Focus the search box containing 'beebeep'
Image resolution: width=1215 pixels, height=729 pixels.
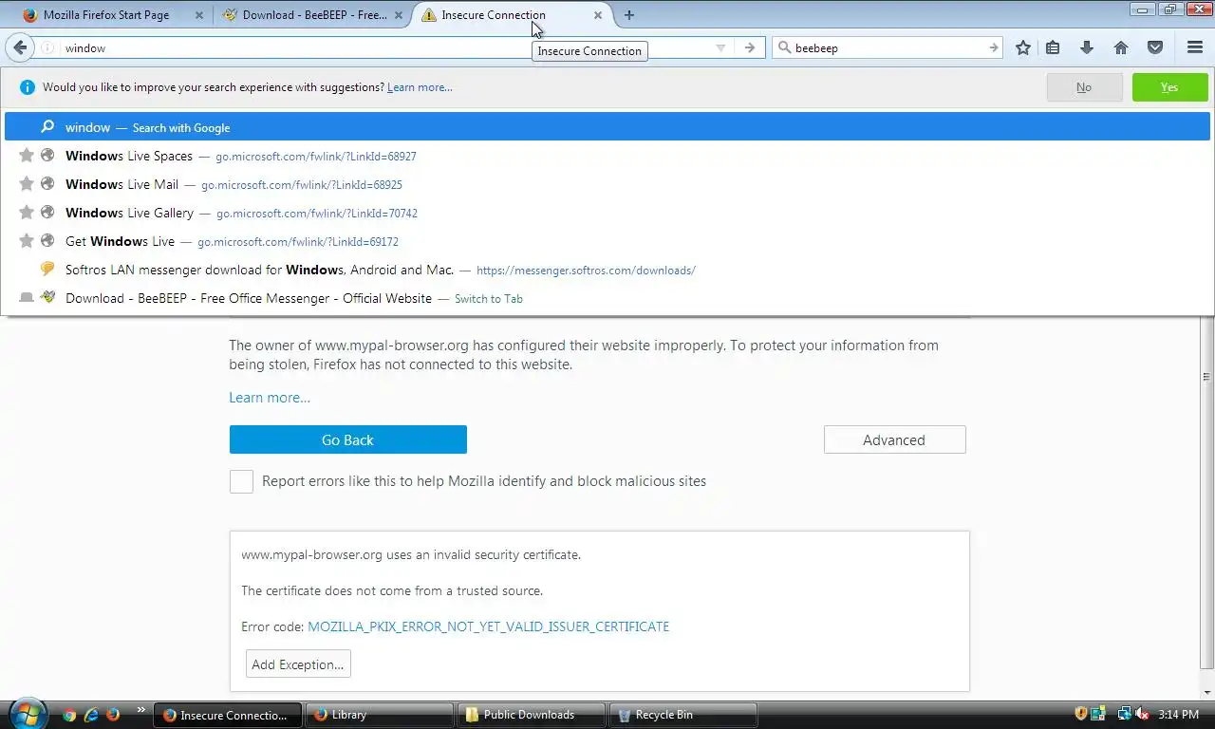click(888, 47)
